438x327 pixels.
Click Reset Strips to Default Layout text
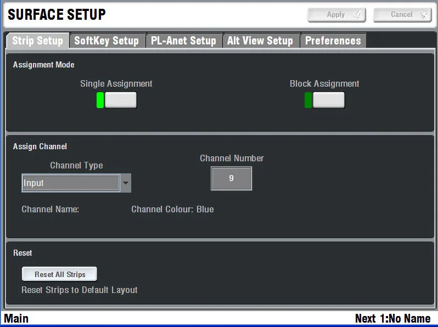point(80,290)
